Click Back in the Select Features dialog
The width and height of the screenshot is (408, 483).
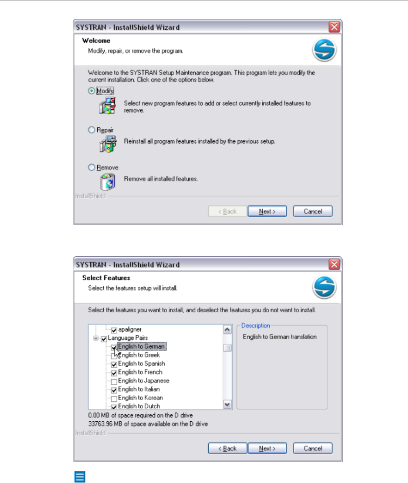pos(227,448)
